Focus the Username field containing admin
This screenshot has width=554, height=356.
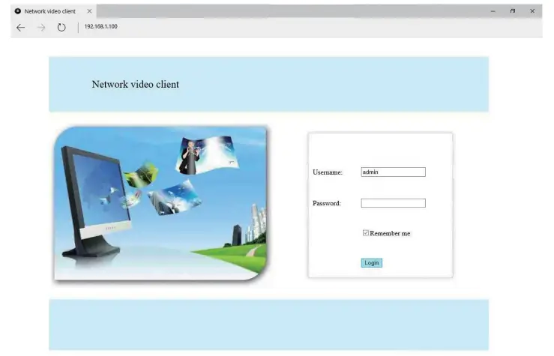(x=394, y=172)
